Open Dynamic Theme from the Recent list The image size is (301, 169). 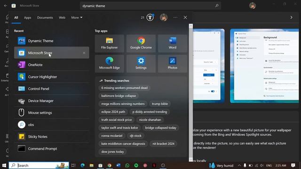(51, 41)
